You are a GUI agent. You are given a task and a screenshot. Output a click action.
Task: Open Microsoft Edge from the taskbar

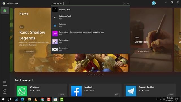pos(23,99)
